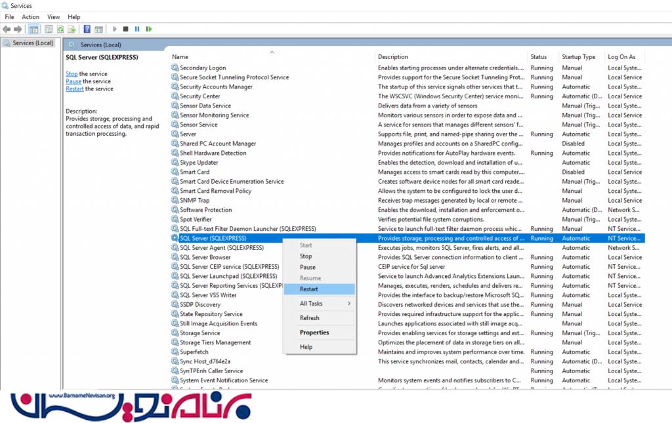Sort by the Status column header

543,56
